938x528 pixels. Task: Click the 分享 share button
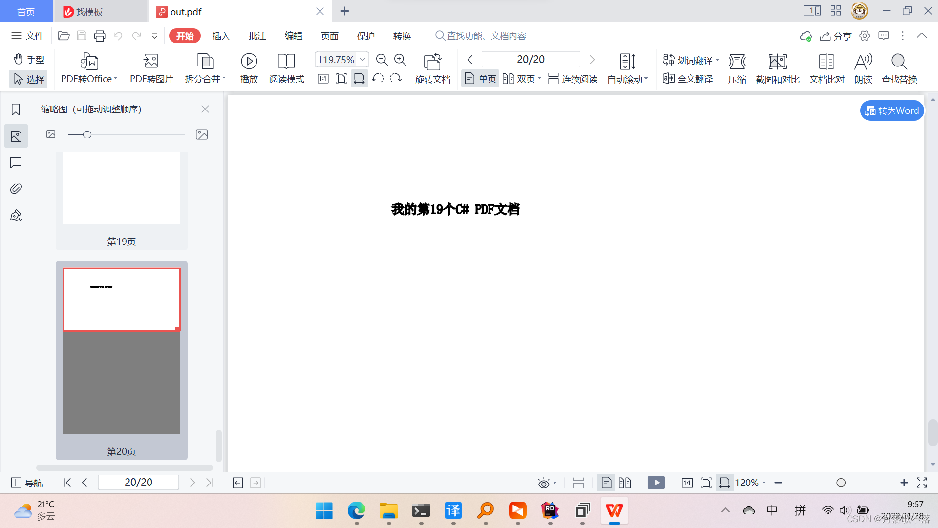835,36
